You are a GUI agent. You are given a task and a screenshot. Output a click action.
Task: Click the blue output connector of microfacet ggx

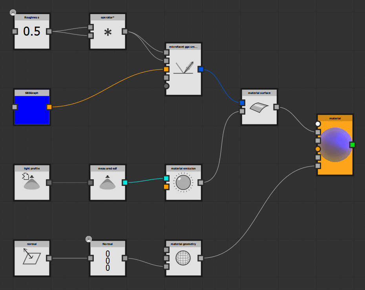tap(201, 69)
